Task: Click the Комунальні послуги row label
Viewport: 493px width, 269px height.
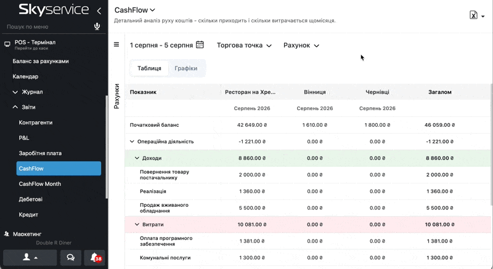Action: point(165,258)
